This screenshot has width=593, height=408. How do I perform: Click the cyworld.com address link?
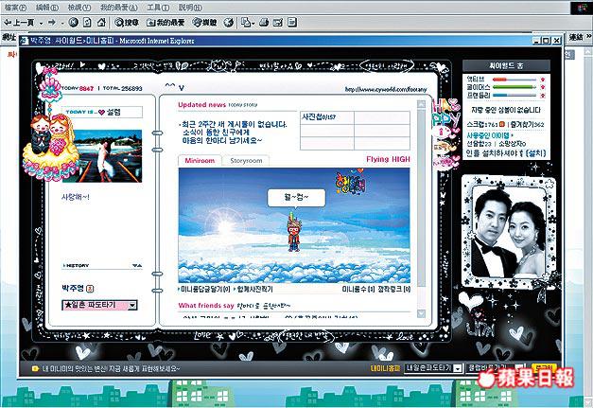pyautogui.click(x=386, y=89)
